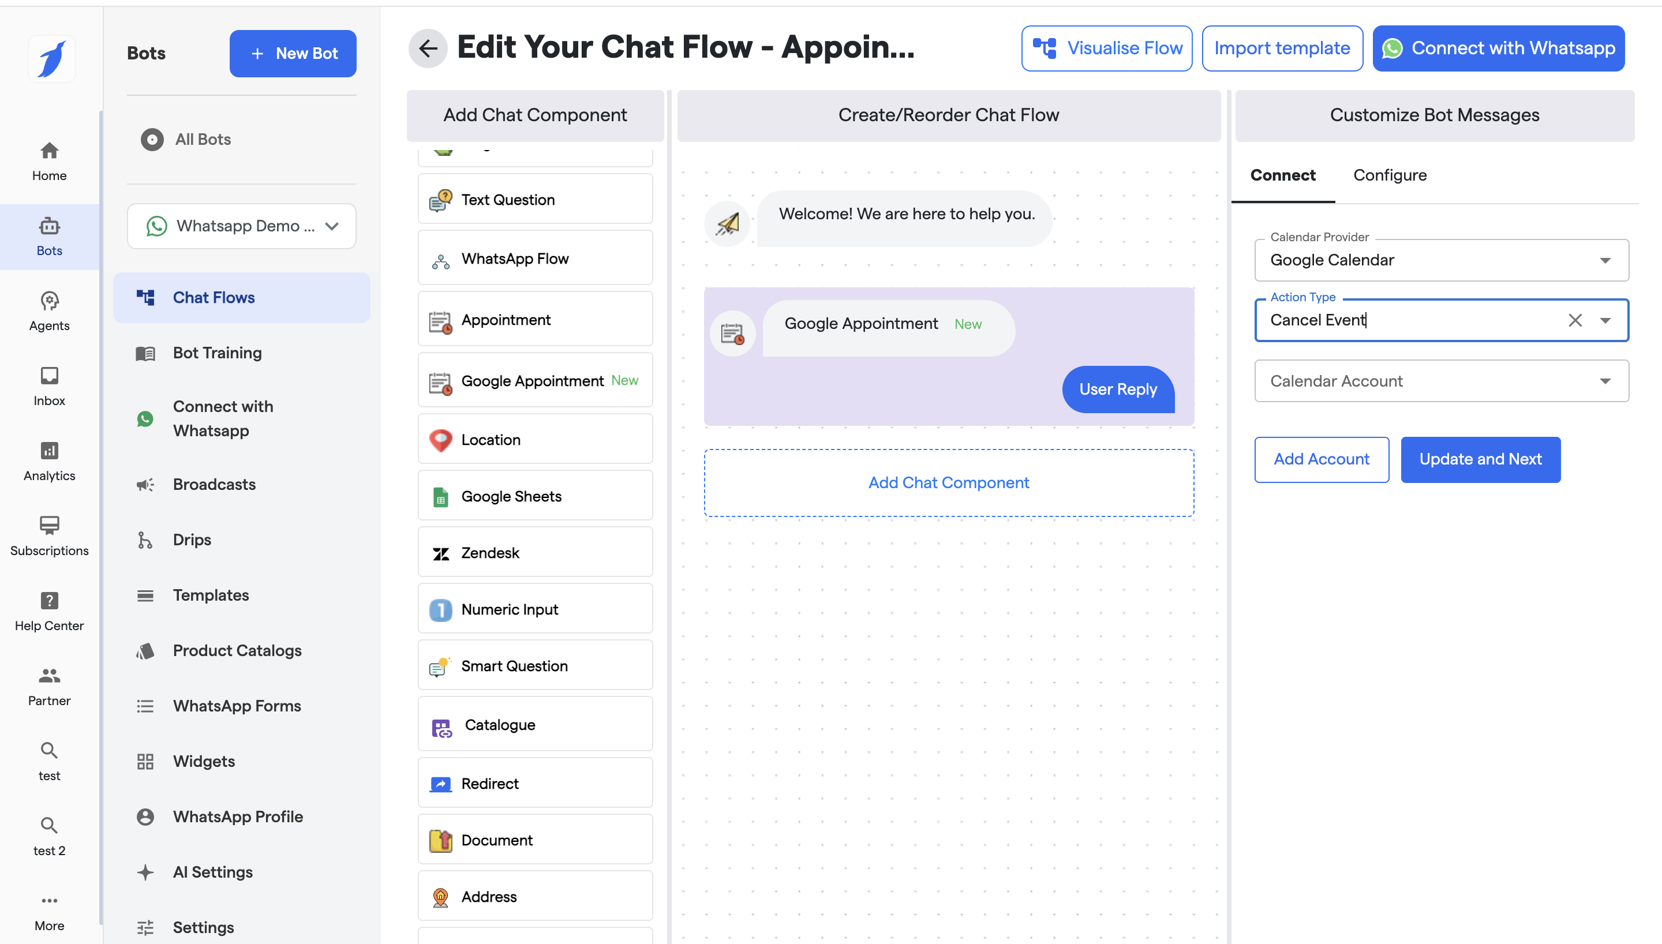Open Home from the sidebar

[x=49, y=161]
